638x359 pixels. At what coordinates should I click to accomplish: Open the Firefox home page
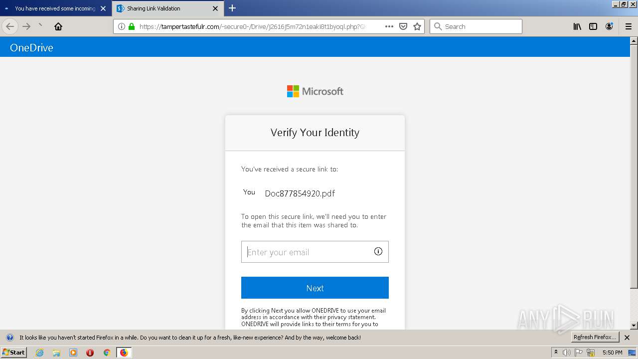click(x=58, y=26)
